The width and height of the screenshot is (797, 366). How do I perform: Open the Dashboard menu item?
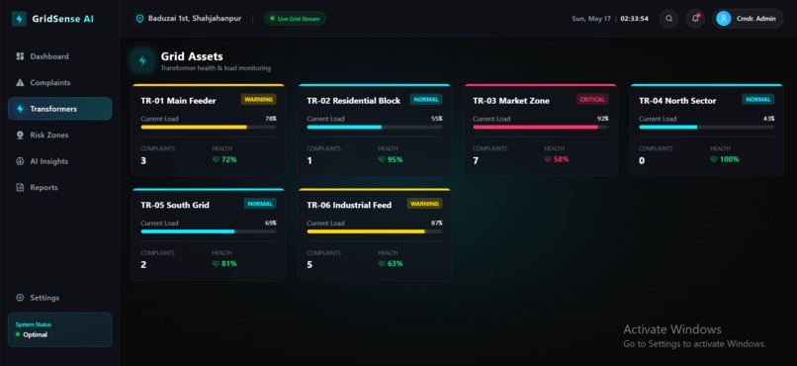60,56
